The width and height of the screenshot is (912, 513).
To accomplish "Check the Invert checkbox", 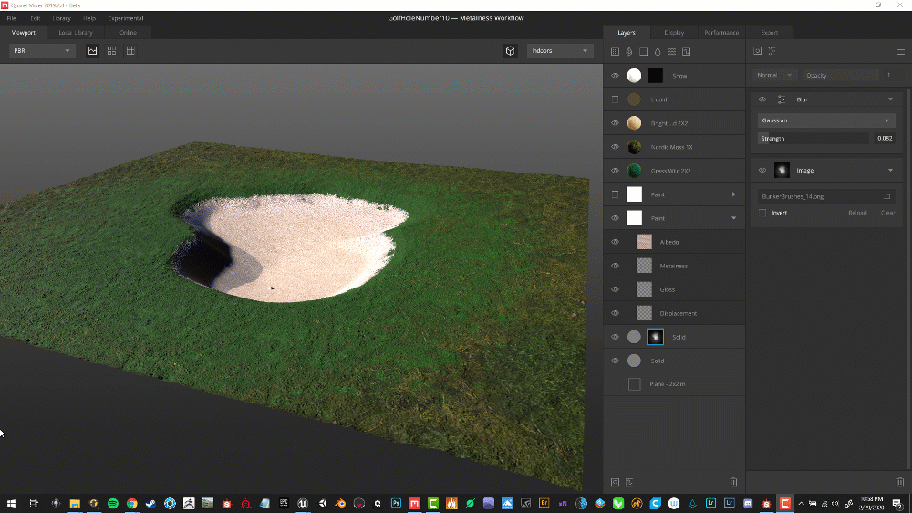I will [x=763, y=213].
